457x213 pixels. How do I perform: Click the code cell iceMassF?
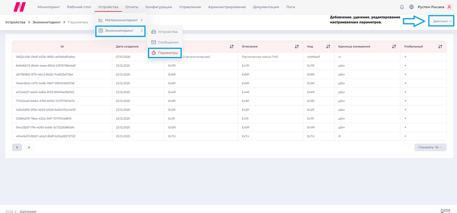[x=314, y=56]
